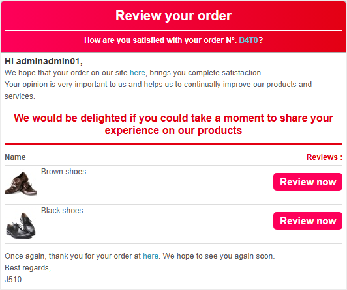Open the Black shoes product thumbnail

pos(21,224)
